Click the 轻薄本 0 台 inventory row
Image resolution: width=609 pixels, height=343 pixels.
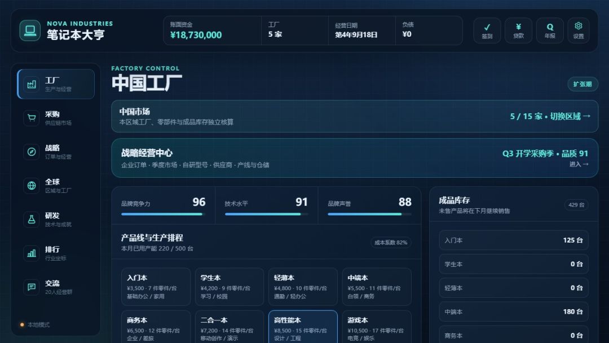coord(514,288)
